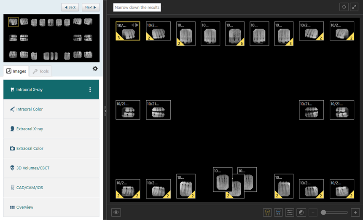The image size is (363, 220).
Task: Open the gear settings icon
Action: click(95, 69)
